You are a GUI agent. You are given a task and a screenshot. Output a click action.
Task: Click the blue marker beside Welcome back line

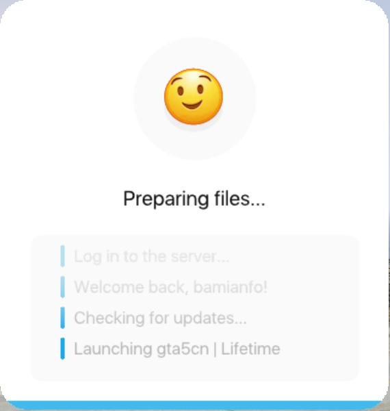pos(62,287)
